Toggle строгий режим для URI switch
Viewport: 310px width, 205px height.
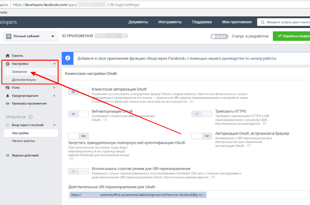pos(78,171)
